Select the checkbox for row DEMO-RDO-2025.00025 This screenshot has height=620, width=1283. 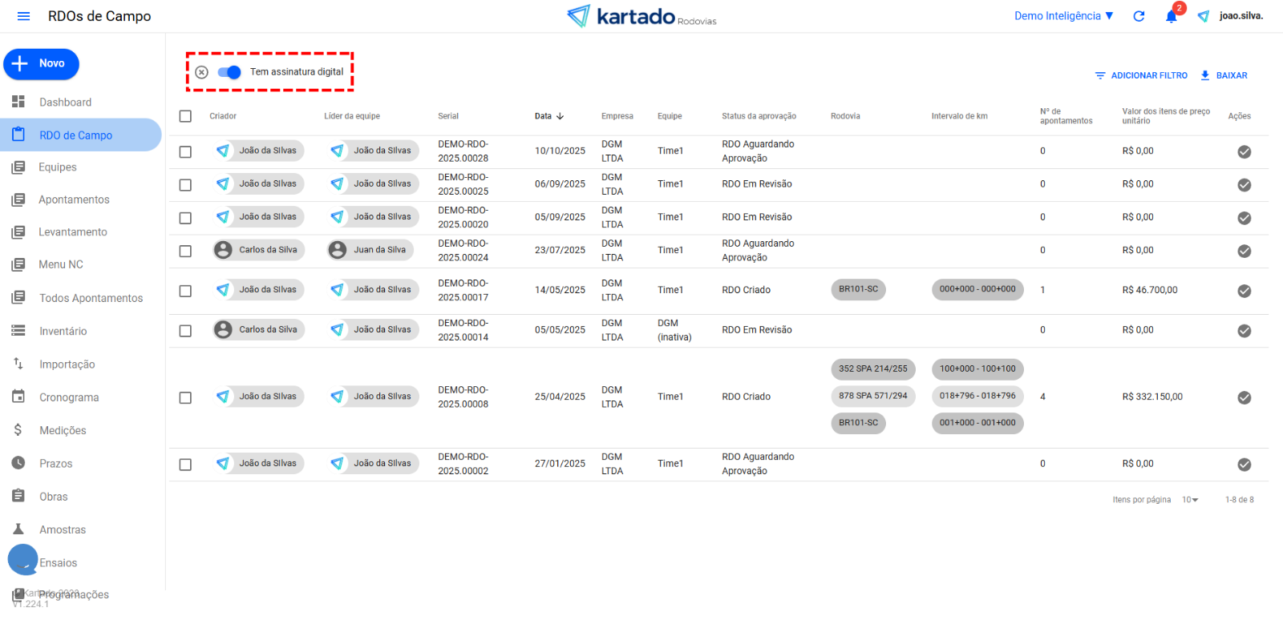point(185,185)
